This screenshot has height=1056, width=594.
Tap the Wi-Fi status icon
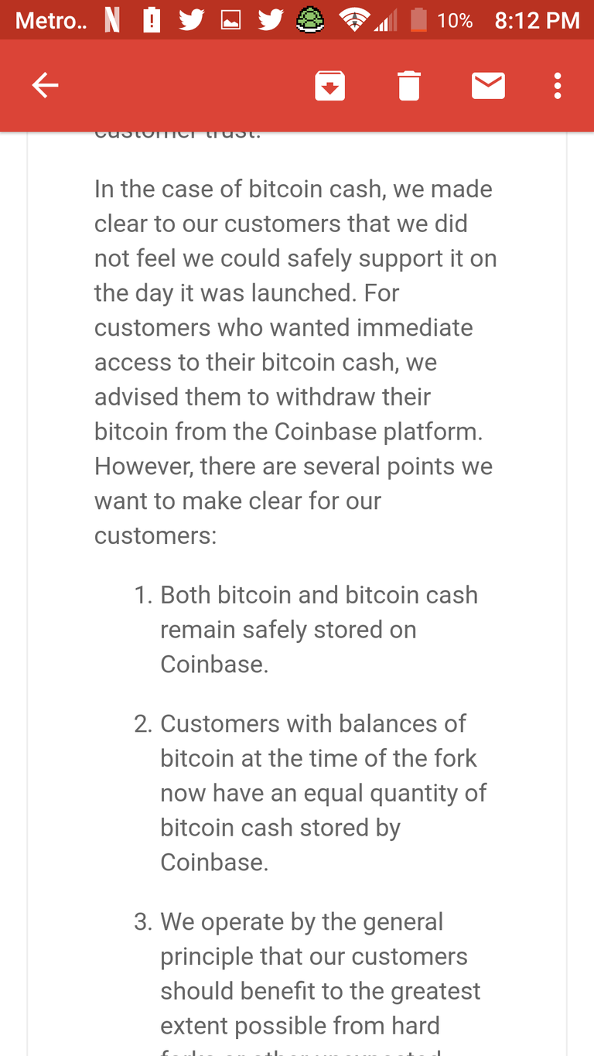pos(354,21)
